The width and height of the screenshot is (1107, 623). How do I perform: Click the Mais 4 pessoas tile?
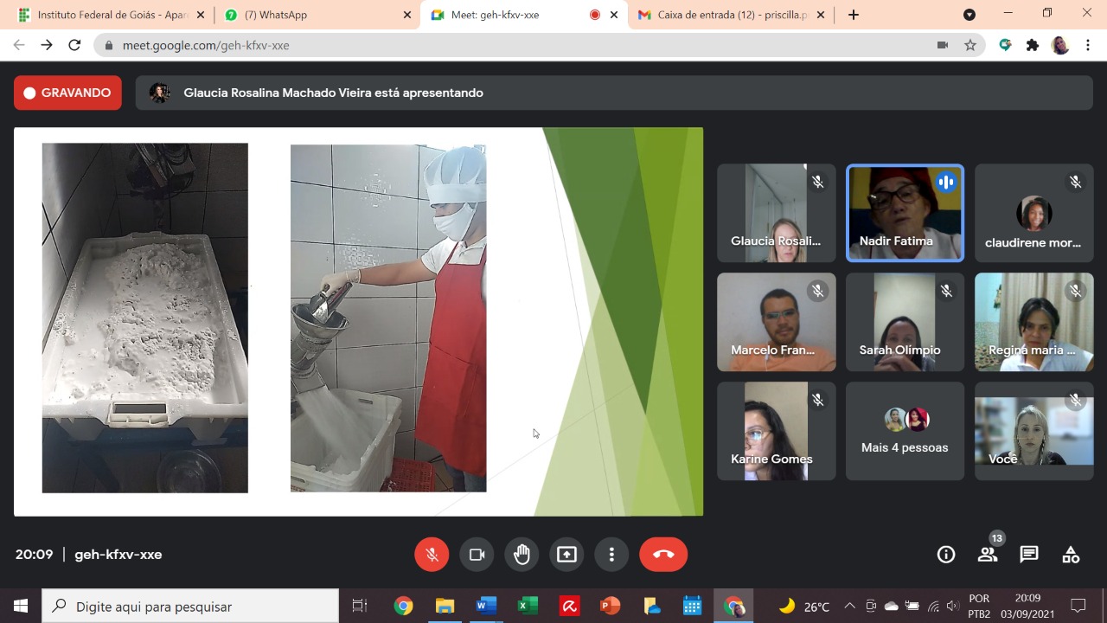(905, 432)
